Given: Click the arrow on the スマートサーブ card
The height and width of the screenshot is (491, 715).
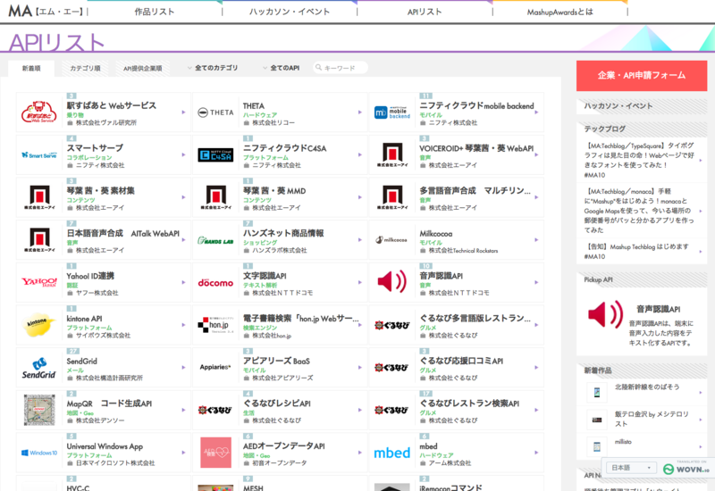Looking at the screenshot, I should click(184, 154).
